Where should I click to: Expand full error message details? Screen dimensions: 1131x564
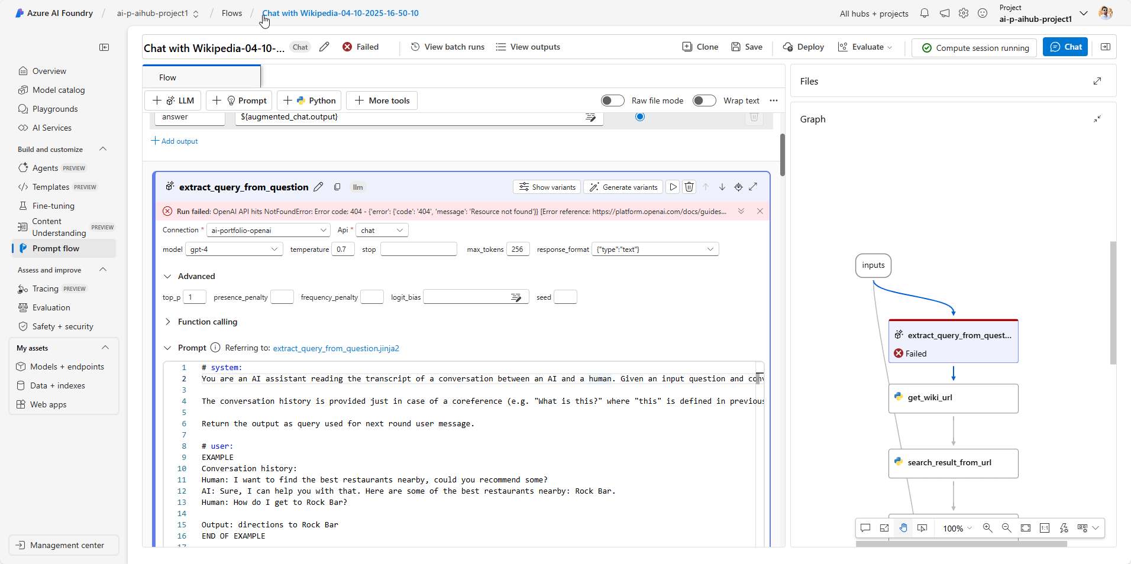pyautogui.click(x=741, y=211)
